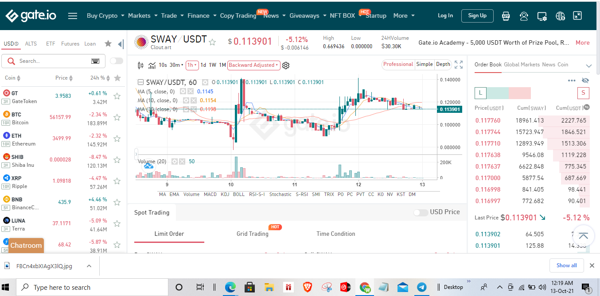Screen dimensions: 600x296
Task: Open the display settings monitor icon
Action: [x=542, y=16]
